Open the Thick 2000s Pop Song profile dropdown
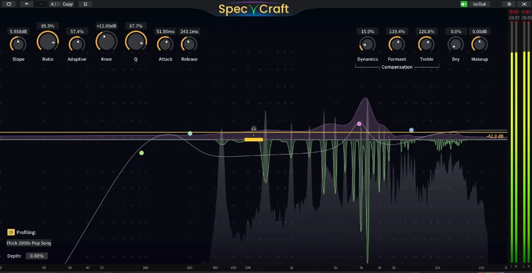The height and width of the screenshot is (273, 532). click(29, 243)
